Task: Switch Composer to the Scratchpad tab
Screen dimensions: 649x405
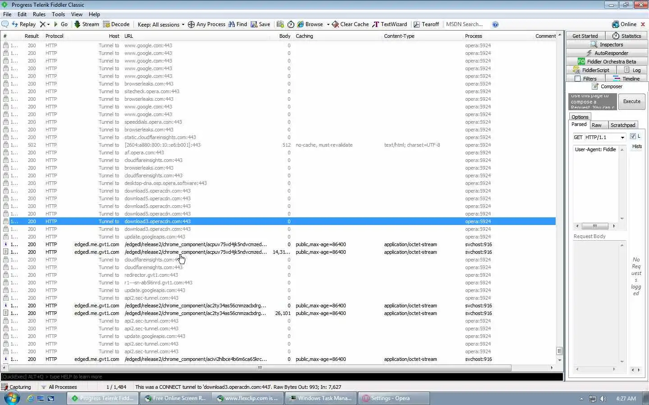Action: 623,125
